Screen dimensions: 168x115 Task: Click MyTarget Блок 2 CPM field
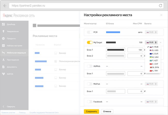click(x=135, y=56)
